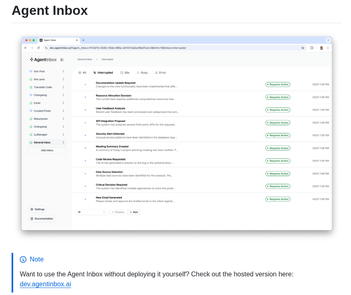
Task: Open Security Alert Detected thread
Action: [x=202, y=136]
